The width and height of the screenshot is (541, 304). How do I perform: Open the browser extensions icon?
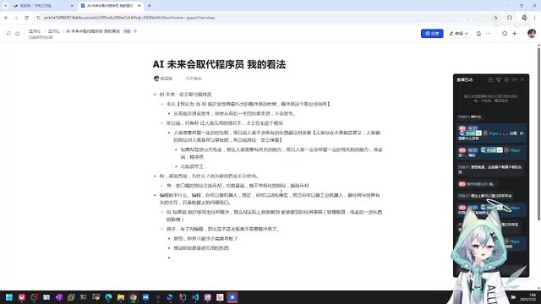click(x=510, y=18)
